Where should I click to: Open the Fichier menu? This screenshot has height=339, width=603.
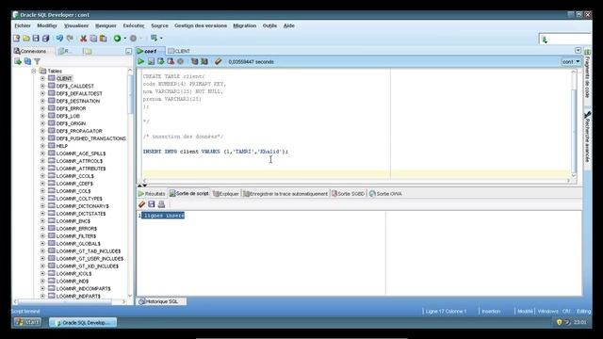click(x=23, y=25)
